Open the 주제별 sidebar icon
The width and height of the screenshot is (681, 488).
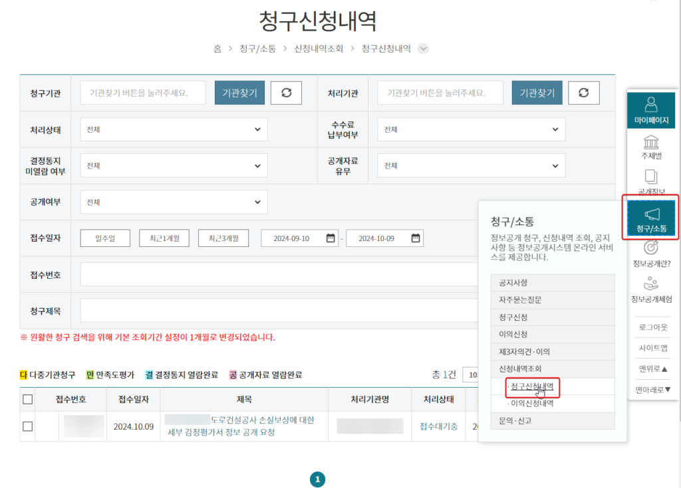(651, 147)
